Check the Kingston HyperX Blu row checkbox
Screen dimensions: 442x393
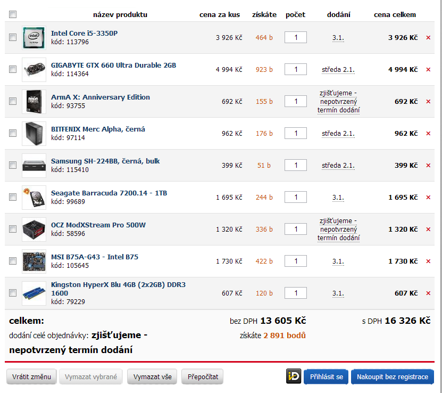coord(13,293)
